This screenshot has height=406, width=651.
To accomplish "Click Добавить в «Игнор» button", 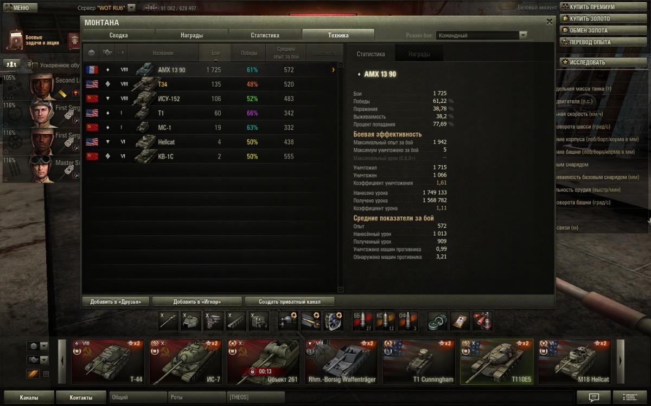I will click(197, 302).
